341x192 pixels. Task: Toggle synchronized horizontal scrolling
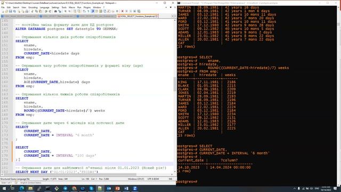pos(79,11)
